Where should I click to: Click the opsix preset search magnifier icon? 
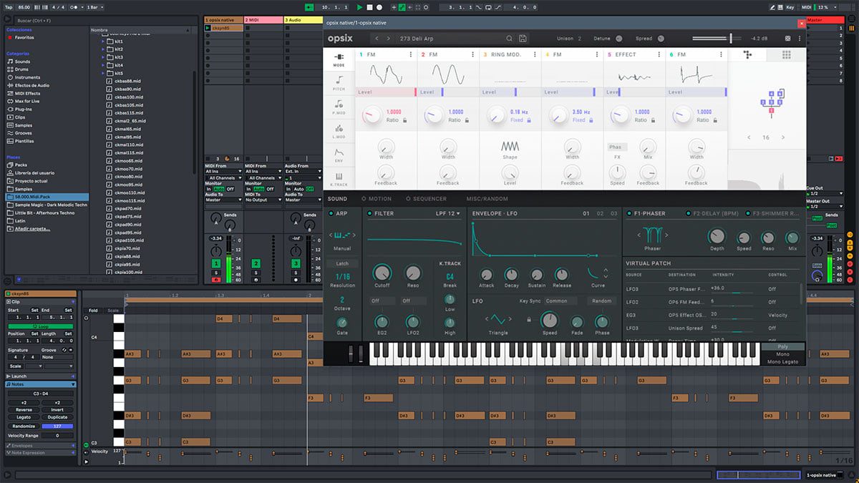point(510,39)
